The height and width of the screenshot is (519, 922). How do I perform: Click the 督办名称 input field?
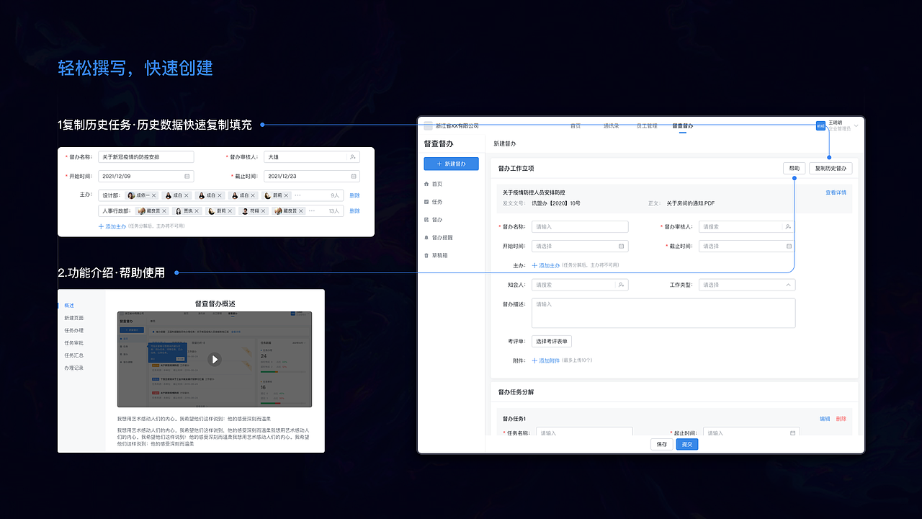(x=581, y=226)
